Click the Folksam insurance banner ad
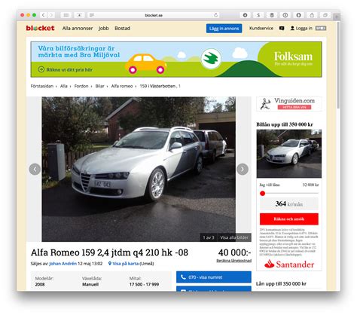 pos(176,60)
